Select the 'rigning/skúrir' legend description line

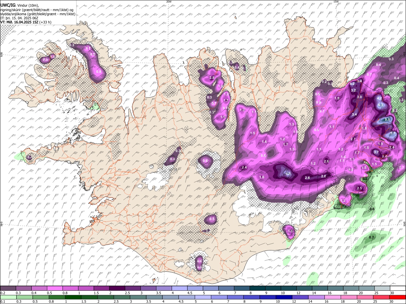37,9
